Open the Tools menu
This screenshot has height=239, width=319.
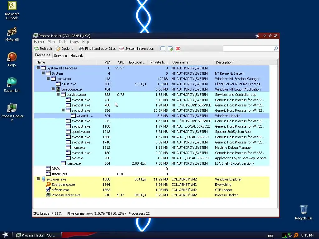tap(62, 42)
